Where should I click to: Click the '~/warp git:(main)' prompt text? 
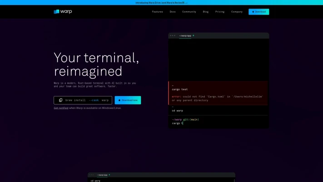(185, 120)
